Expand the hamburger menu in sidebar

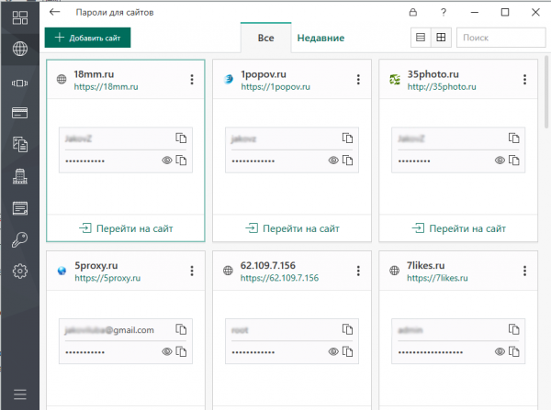(x=20, y=394)
